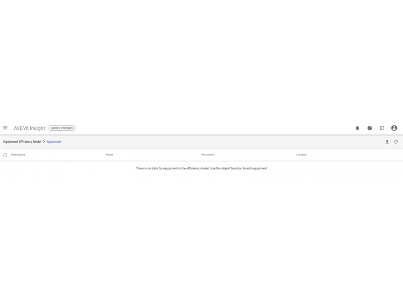
Task: Open the notifications bell
Action: pyautogui.click(x=357, y=128)
